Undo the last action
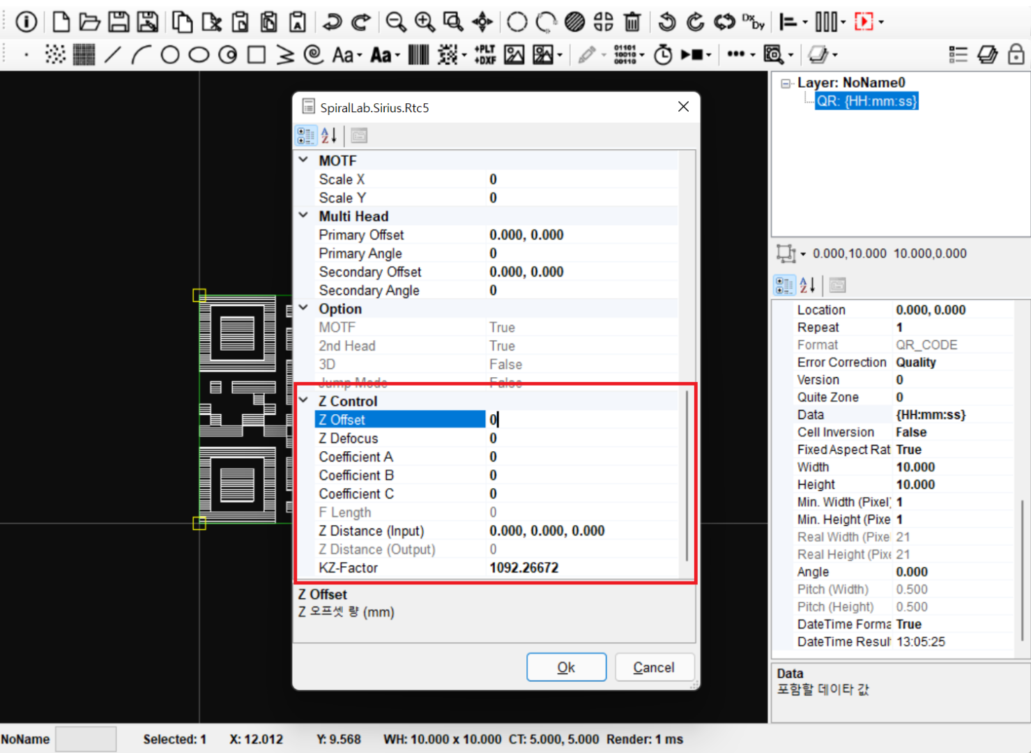The height and width of the screenshot is (753, 1031). (x=332, y=22)
